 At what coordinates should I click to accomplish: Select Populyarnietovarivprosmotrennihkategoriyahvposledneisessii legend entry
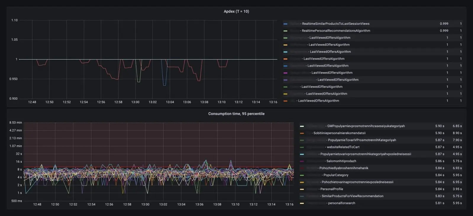366,154
